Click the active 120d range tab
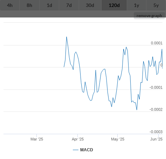This screenshot has width=166, height=159. click(x=114, y=5)
